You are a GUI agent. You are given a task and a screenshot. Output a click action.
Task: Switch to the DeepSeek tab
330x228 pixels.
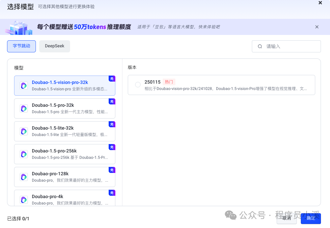click(54, 46)
